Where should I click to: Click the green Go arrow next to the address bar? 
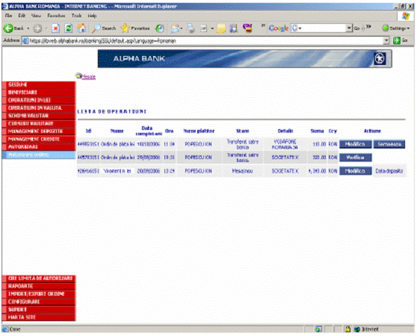397,40
